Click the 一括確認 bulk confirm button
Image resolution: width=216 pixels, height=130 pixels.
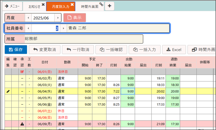[111, 50]
